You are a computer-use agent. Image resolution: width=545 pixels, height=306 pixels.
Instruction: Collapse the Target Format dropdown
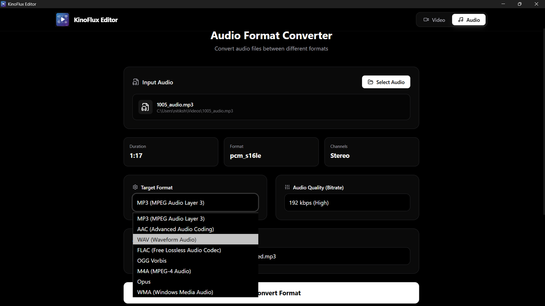pyautogui.click(x=195, y=203)
